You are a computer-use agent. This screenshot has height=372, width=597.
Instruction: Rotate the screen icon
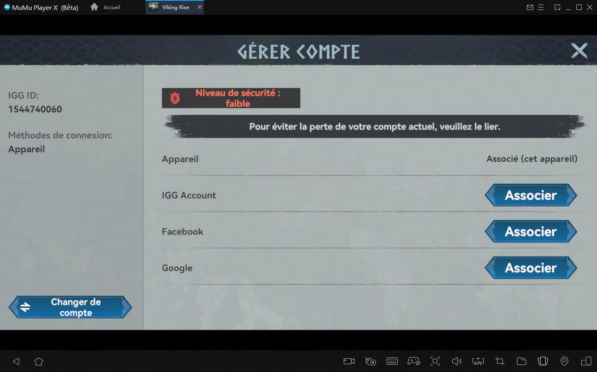543,361
